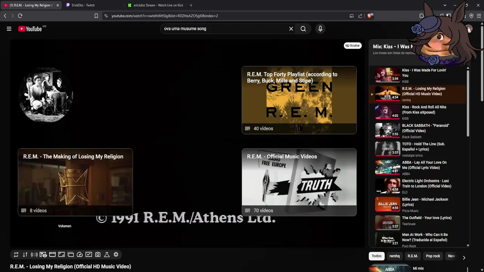The image size is (484, 272).
Task: Click the up-down arrows toolbar icon
Action: [x=25, y=255]
